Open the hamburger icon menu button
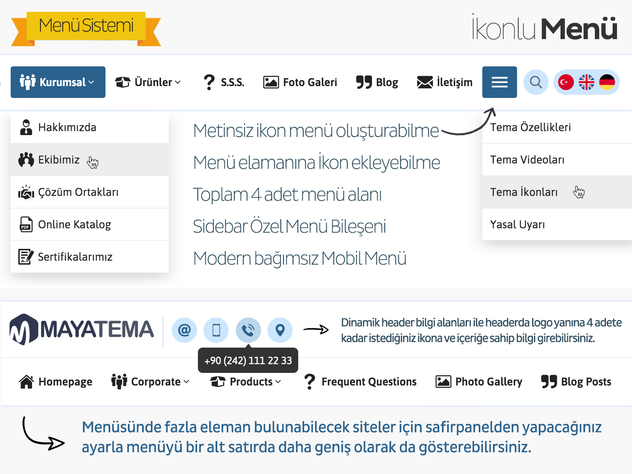 click(500, 82)
